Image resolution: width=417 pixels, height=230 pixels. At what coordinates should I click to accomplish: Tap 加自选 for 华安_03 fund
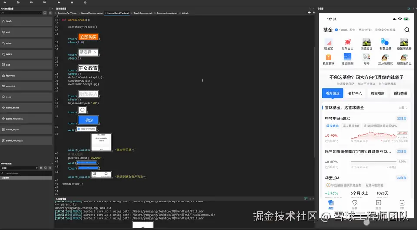pos(401,177)
